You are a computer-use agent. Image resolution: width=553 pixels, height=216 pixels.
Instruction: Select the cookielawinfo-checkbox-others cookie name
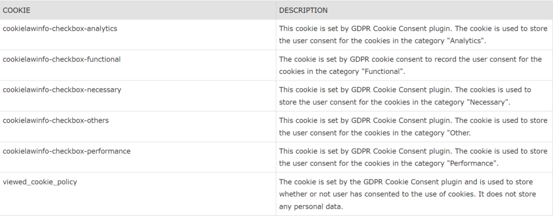(56, 120)
